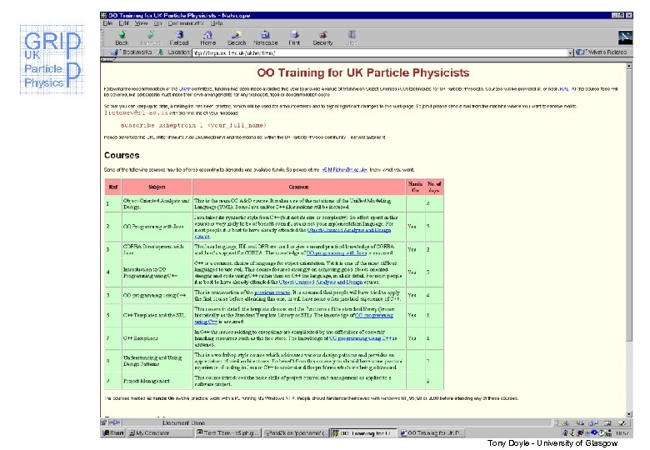Screen dimensions: 650x450
Task: Print the page using Print button
Action: point(294,37)
